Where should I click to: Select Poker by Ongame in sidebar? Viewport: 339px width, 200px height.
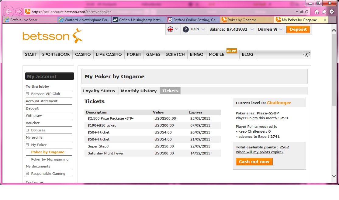[x=48, y=152]
